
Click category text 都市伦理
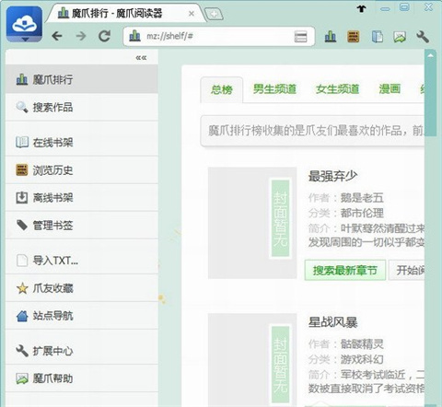coord(362,213)
